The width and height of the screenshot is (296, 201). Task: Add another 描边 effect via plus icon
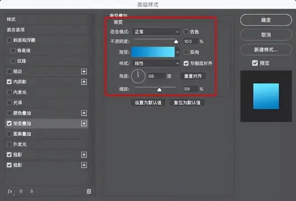(x=84, y=71)
